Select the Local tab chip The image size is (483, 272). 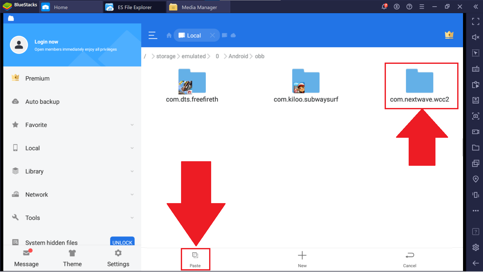tap(196, 35)
